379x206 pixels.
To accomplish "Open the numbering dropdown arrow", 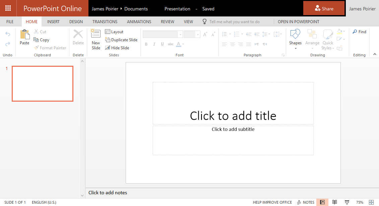I will click(x=242, y=34).
